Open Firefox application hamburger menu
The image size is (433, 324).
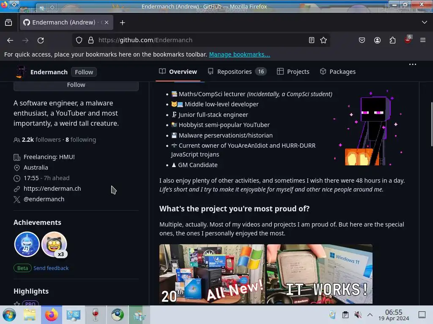click(x=423, y=40)
